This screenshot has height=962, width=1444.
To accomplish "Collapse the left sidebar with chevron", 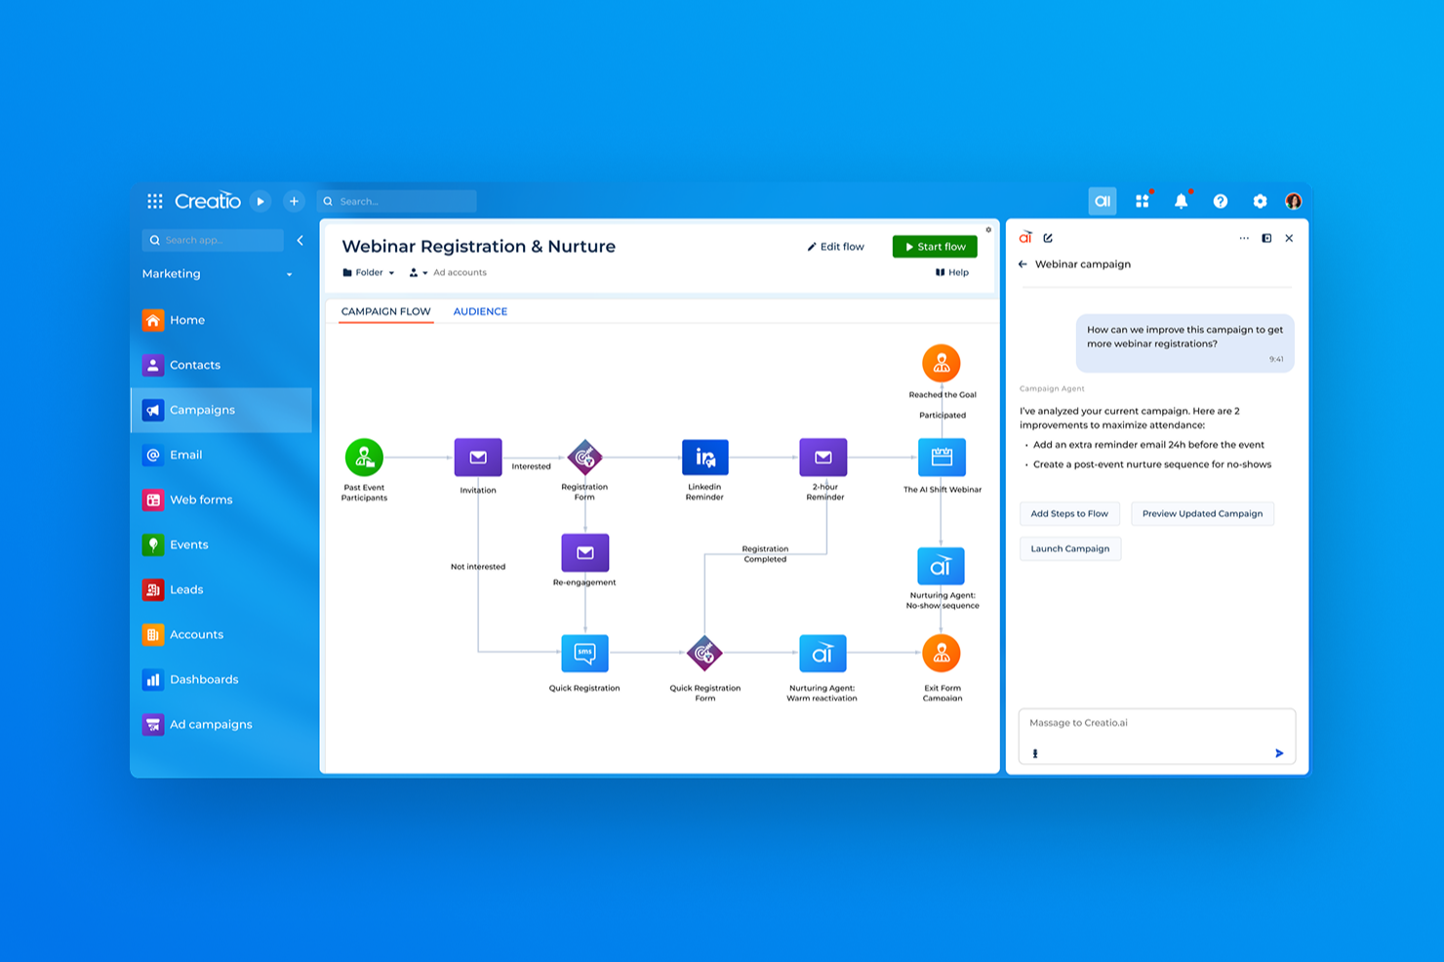I will (300, 240).
